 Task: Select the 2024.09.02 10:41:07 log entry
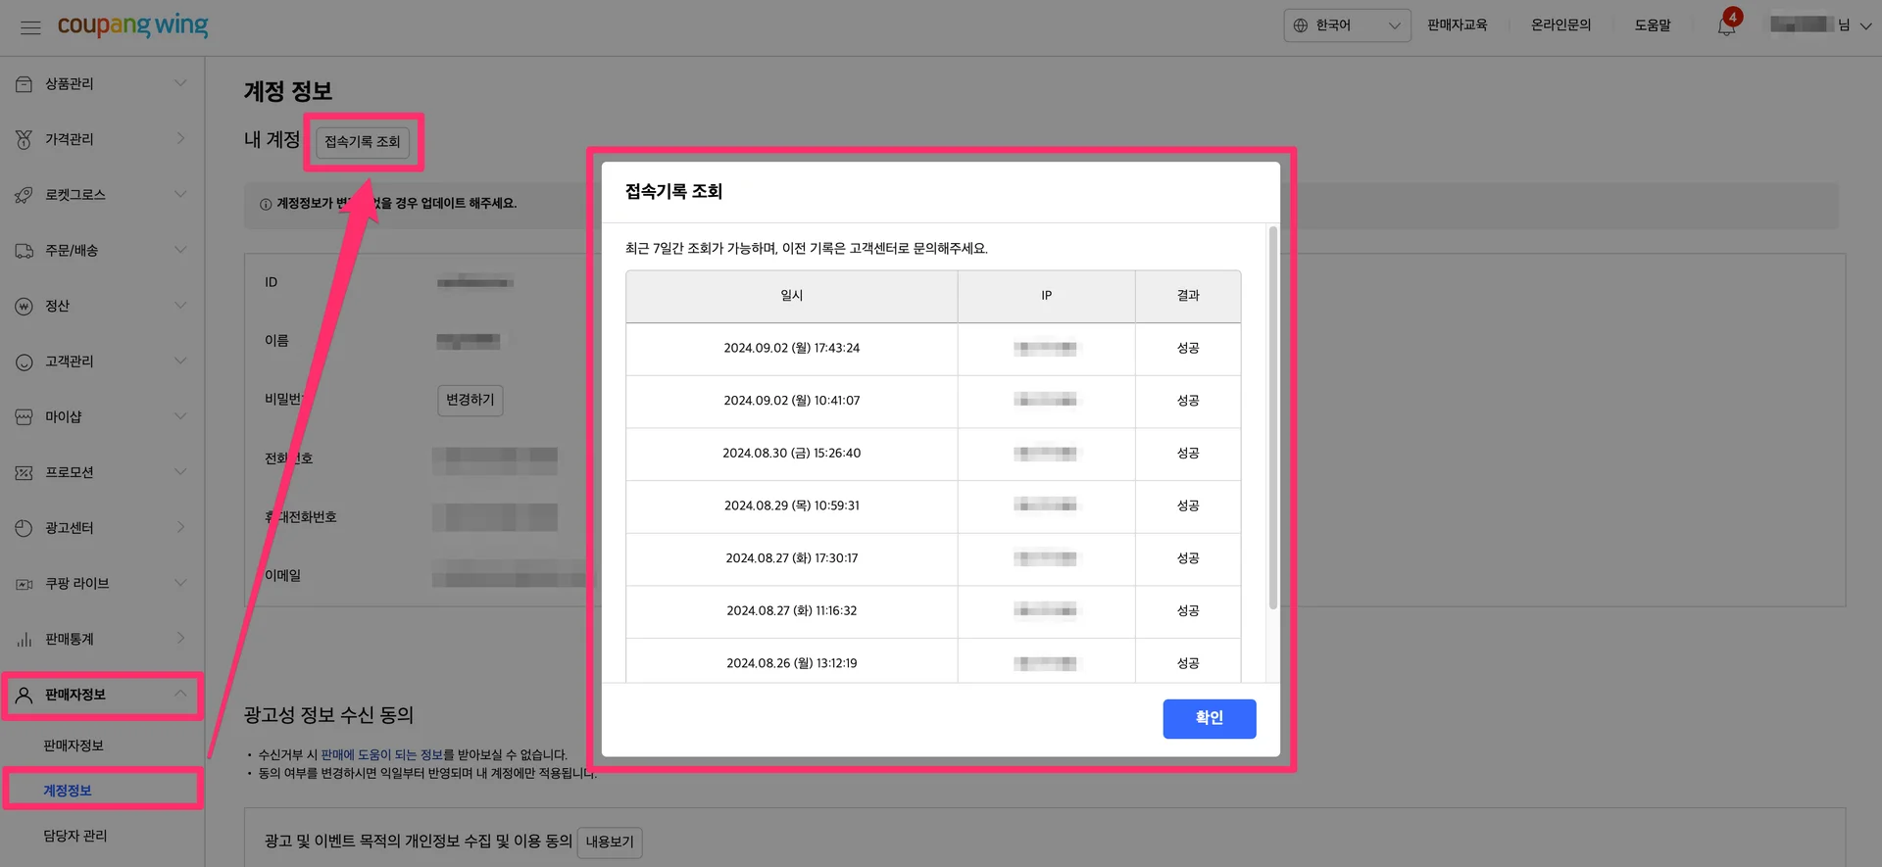933,402
